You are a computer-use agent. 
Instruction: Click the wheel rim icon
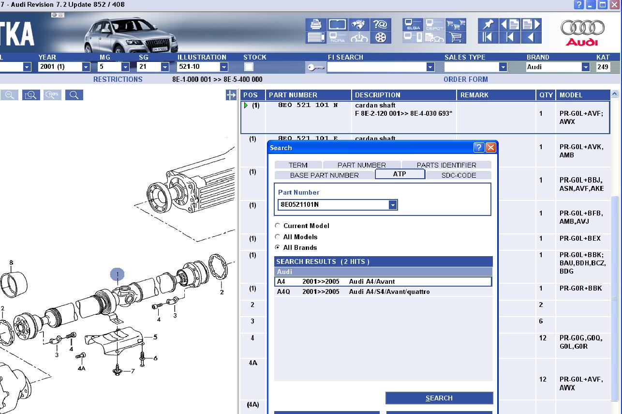pyautogui.click(x=381, y=37)
